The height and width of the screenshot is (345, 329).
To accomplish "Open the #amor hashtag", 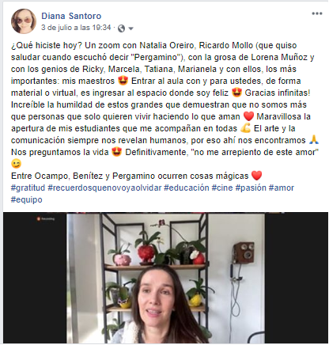I will [282, 188].
